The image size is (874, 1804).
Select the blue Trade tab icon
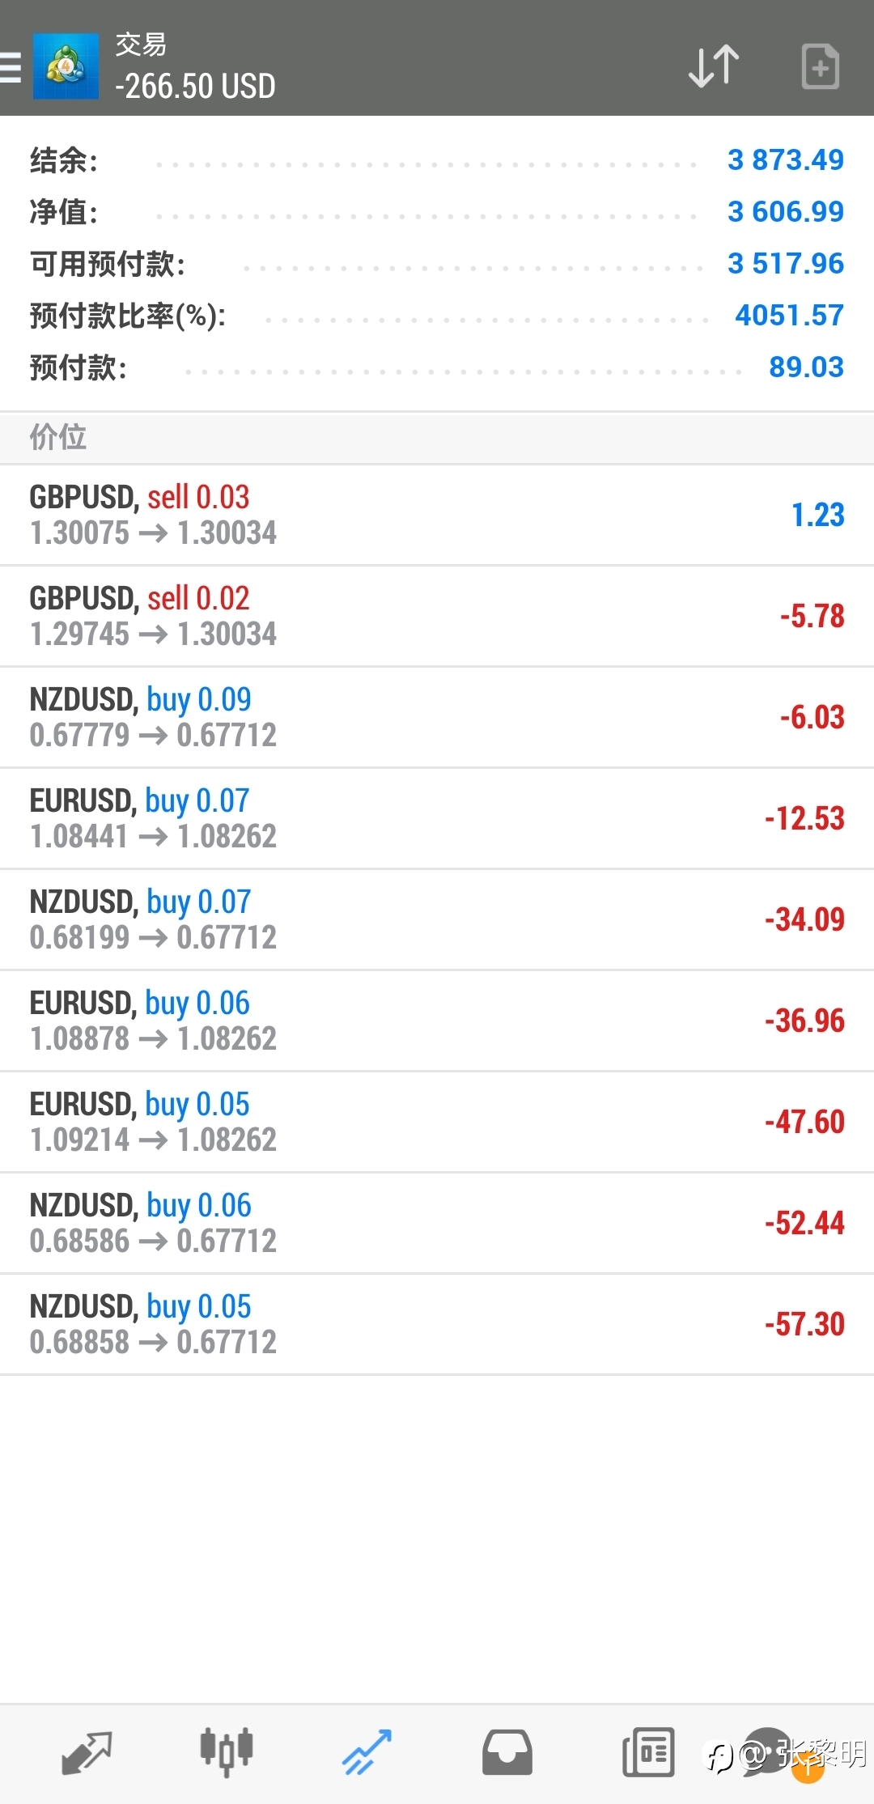point(367,1753)
